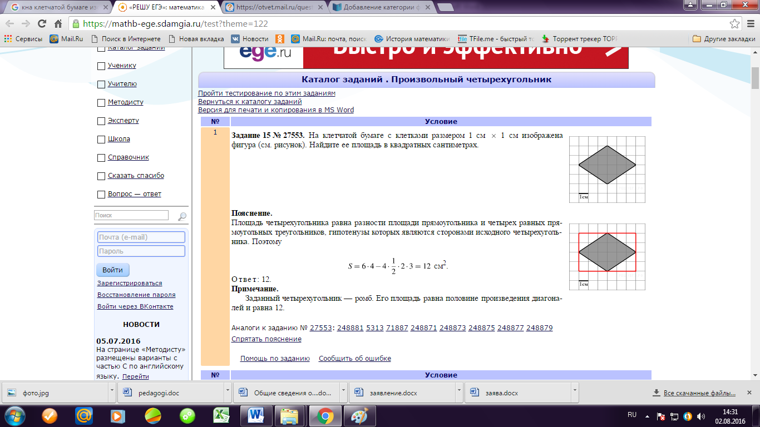The height and width of the screenshot is (427, 760).
Task: Open analog task 248881 link
Action: point(350,328)
